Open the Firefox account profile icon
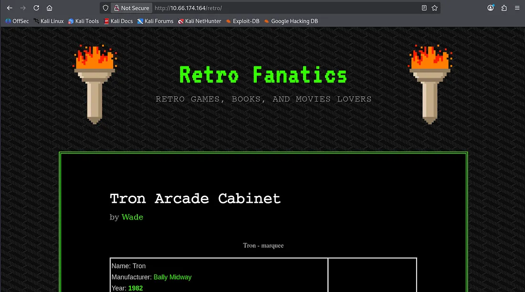 point(491,8)
